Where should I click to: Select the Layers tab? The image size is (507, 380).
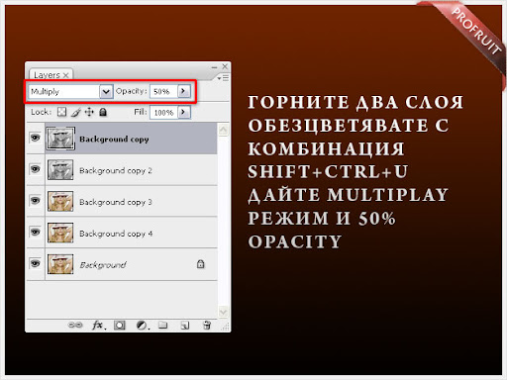point(51,75)
